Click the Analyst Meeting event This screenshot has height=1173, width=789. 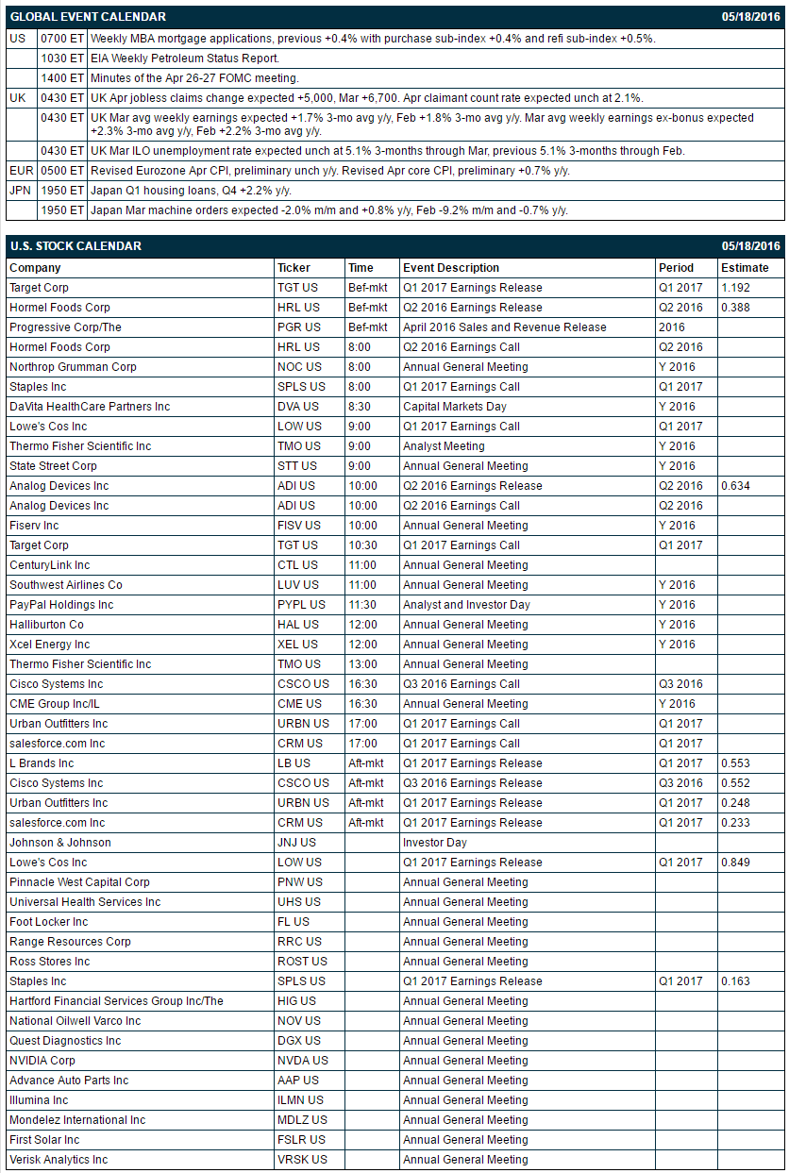point(444,446)
